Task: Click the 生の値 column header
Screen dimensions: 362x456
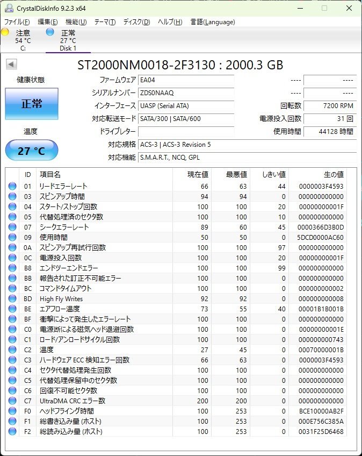Action: (317, 174)
